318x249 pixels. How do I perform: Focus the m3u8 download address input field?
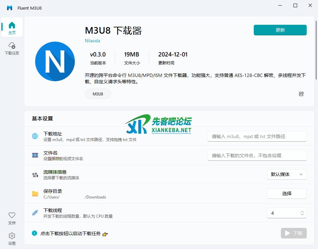coord(257,136)
